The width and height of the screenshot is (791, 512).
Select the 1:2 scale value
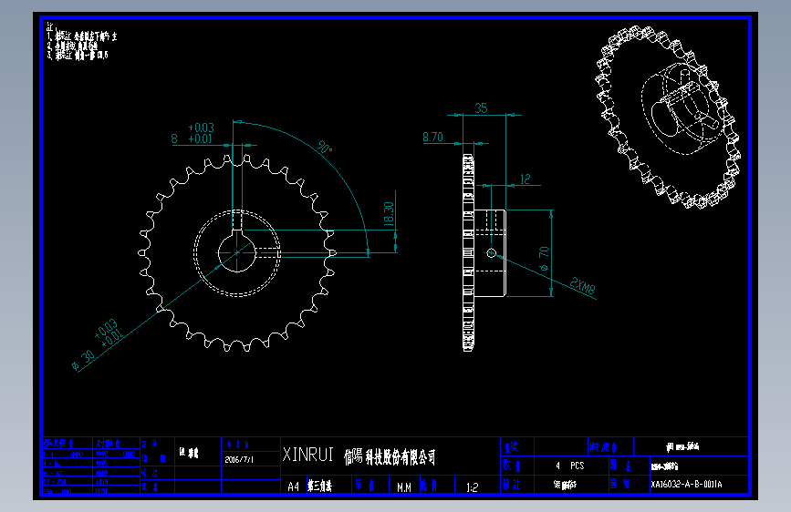pyautogui.click(x=473, y=487)
